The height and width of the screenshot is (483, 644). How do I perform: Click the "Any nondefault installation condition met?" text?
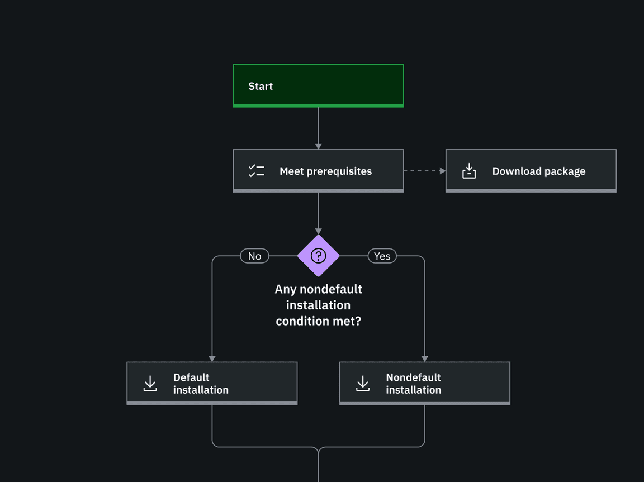point(318,305)
